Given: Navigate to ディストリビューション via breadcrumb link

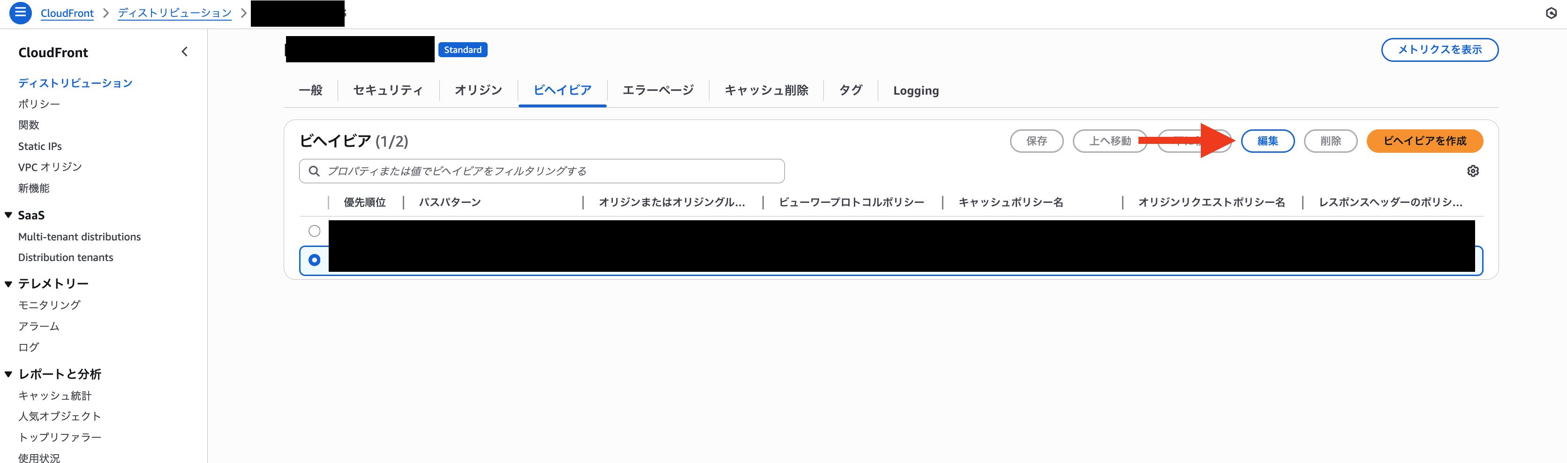Looking at the screenshot, I should [x=174, y=13].
